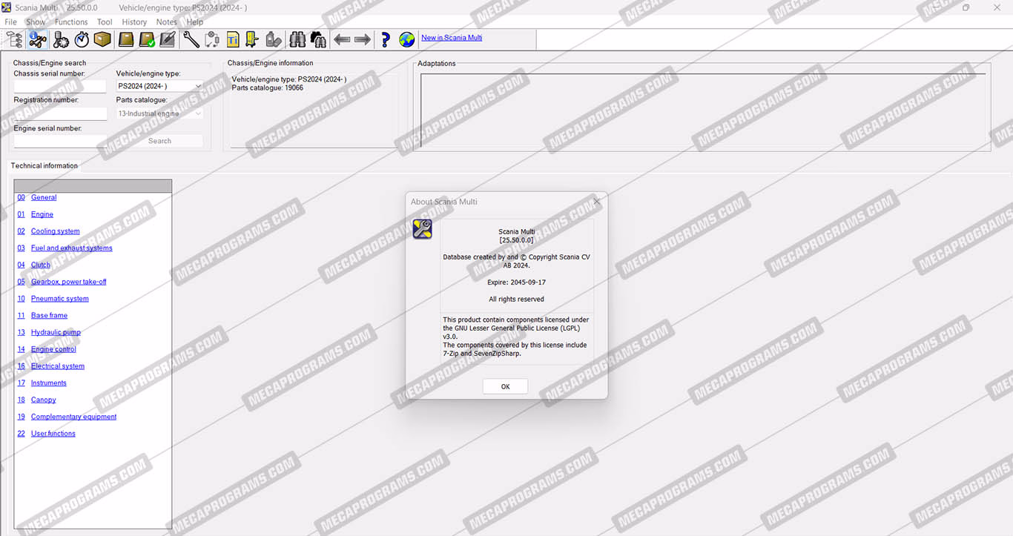Open search with the binoculars icon
This screenshot has width=1013, height=536.
point(297,39)
